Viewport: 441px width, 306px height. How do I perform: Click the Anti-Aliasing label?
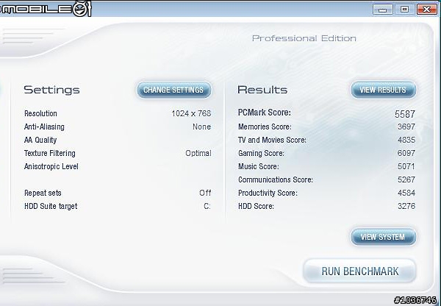tap(44, 127)
